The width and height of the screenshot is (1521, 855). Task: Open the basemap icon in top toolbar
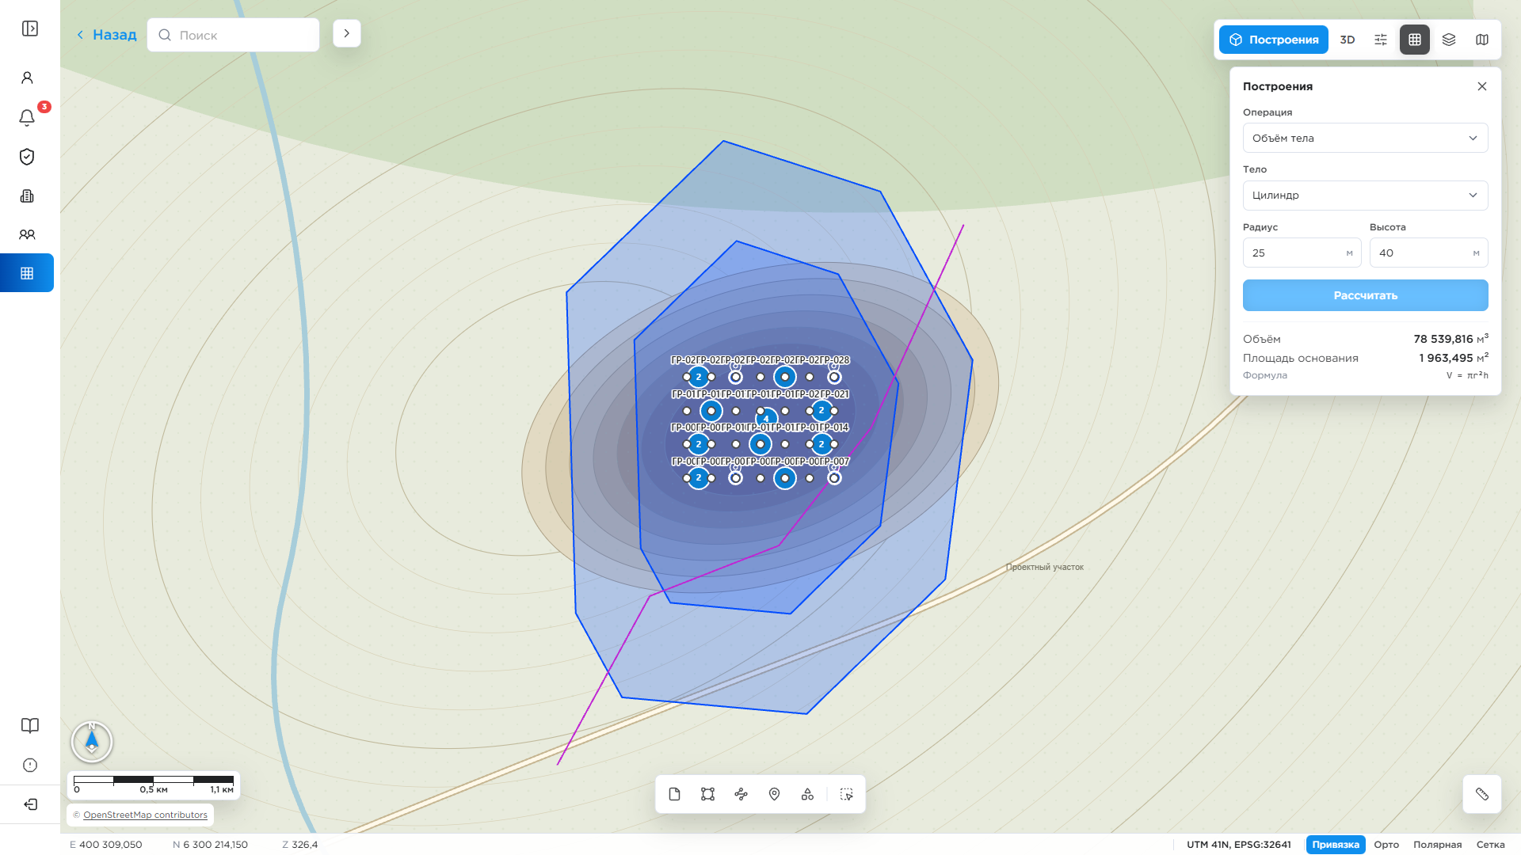pyautogui.click(x=1482, y=40)
